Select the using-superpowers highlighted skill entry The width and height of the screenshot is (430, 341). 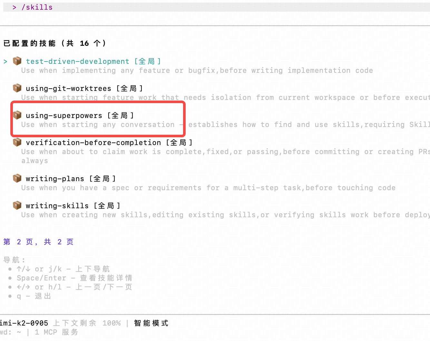tap(64, 115)
